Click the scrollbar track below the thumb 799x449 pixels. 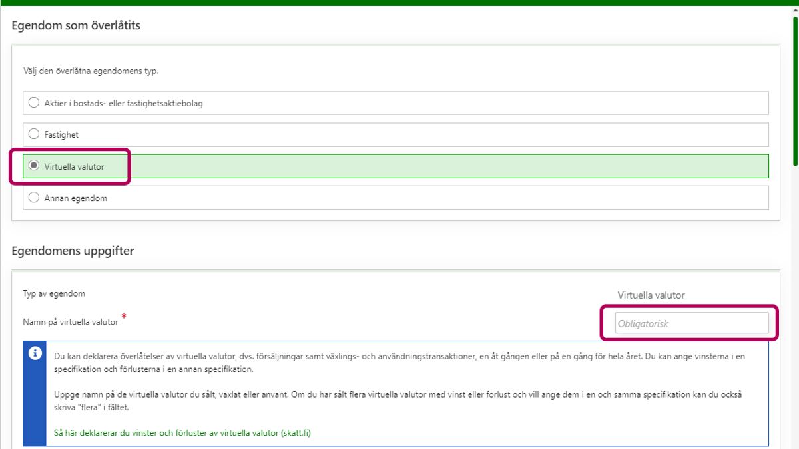pos(794,299)
